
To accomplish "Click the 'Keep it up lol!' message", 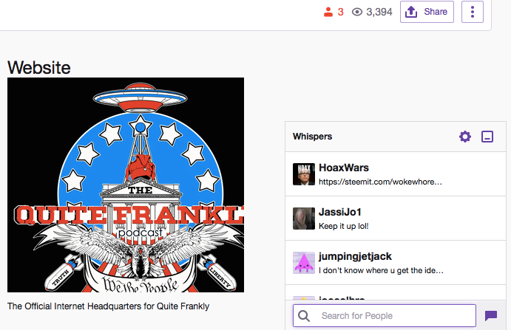I will point(343,226).
